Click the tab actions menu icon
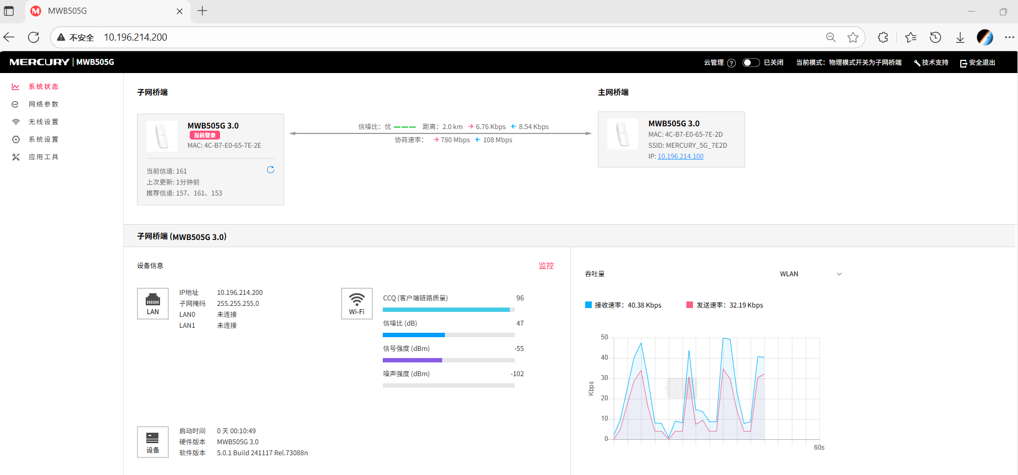The width and height of the screenshot is (1018, 475). pyautogui.click(x=9, y=11)
